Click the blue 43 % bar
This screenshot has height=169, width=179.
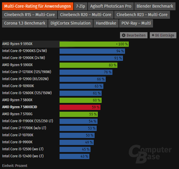(74, 156)
